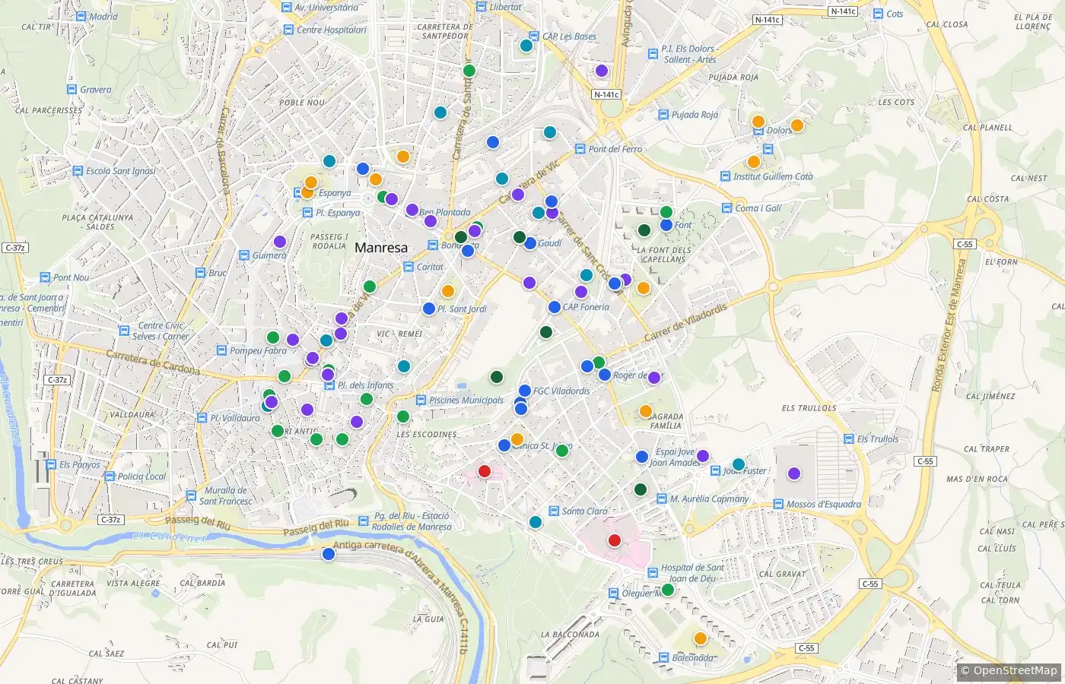Click the M. Aurèlia Capmany stop icon
The height and width of the screenshot is (684, 1065).
[661, 499]
